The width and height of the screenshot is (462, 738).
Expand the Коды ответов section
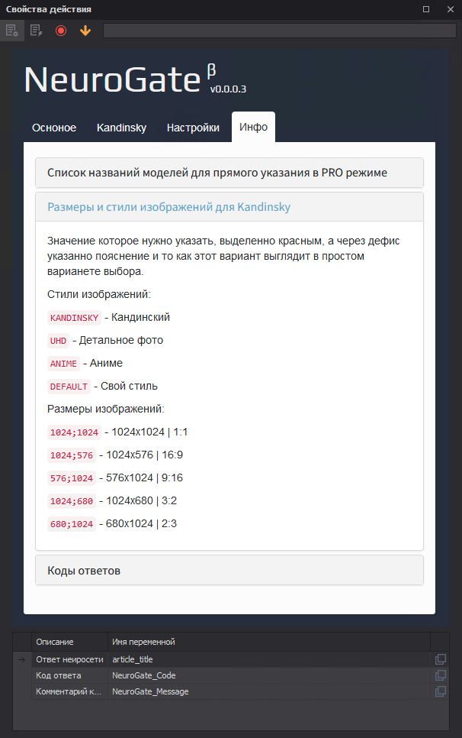point(229,571)
